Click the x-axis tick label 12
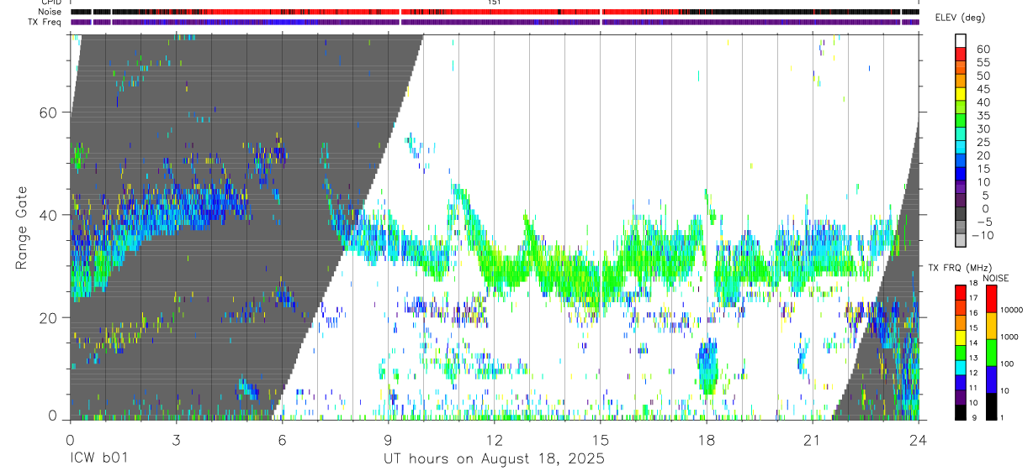Image resolution: width=1033 pixels, height=476 pixels. click(x=494, y=440)
